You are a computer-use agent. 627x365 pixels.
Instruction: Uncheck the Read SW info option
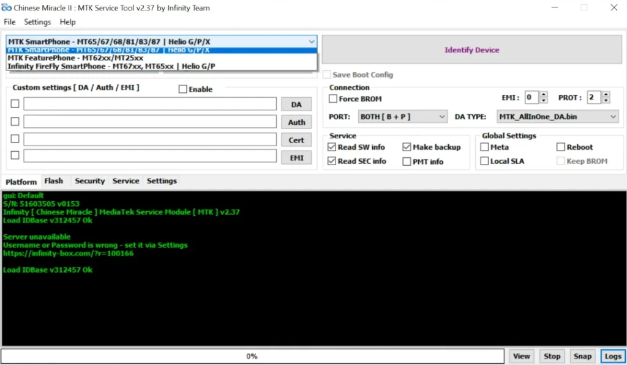point(332,147)
